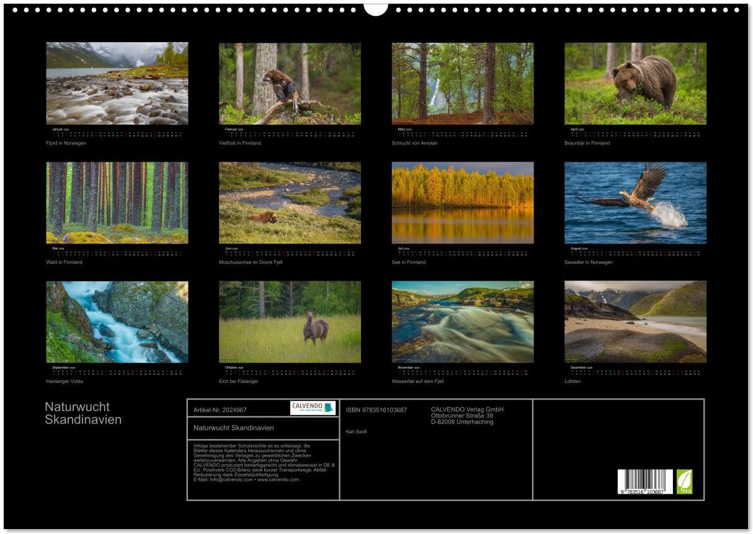This screenshot has height=534, width=753.
Task: Click the Elch bei Flatanger moose photo
Action: click(x=290, y=322)
